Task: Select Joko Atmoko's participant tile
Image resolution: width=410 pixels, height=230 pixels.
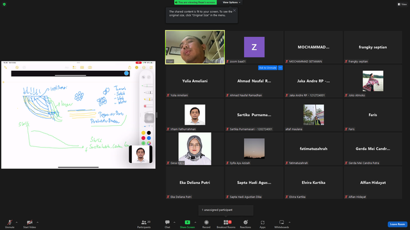Action: tap(373, 81)
